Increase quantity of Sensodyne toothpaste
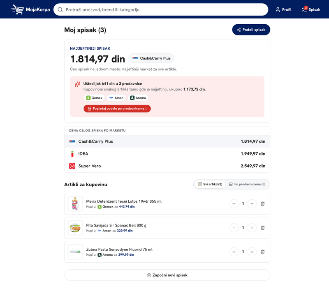The width and height of the screenshot is (329, 289). click(x=252, y=252)
